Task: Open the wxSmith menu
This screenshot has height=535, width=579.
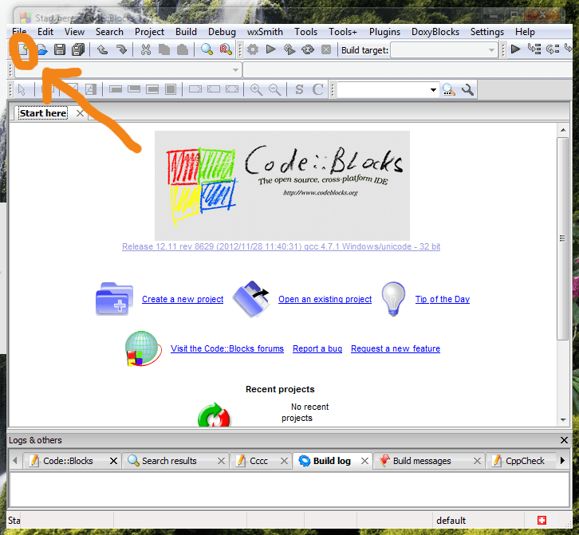Action: [265, 32]
